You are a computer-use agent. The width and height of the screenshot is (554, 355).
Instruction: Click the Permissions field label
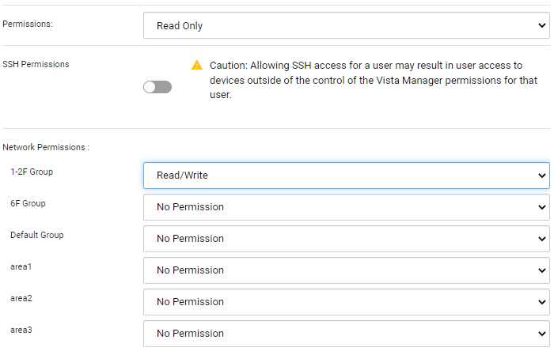pos(28,25)
